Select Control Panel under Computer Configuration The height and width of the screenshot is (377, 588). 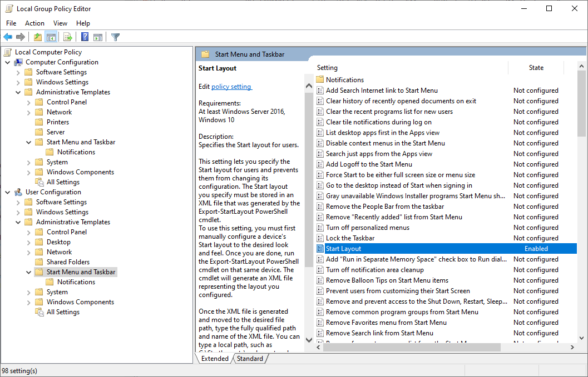coord(67,102)
